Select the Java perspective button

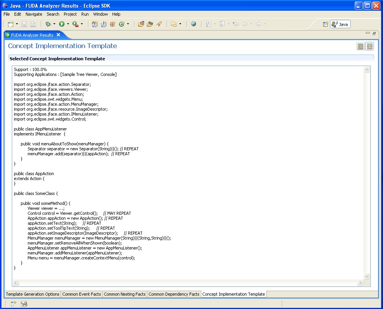coord(340,24)
